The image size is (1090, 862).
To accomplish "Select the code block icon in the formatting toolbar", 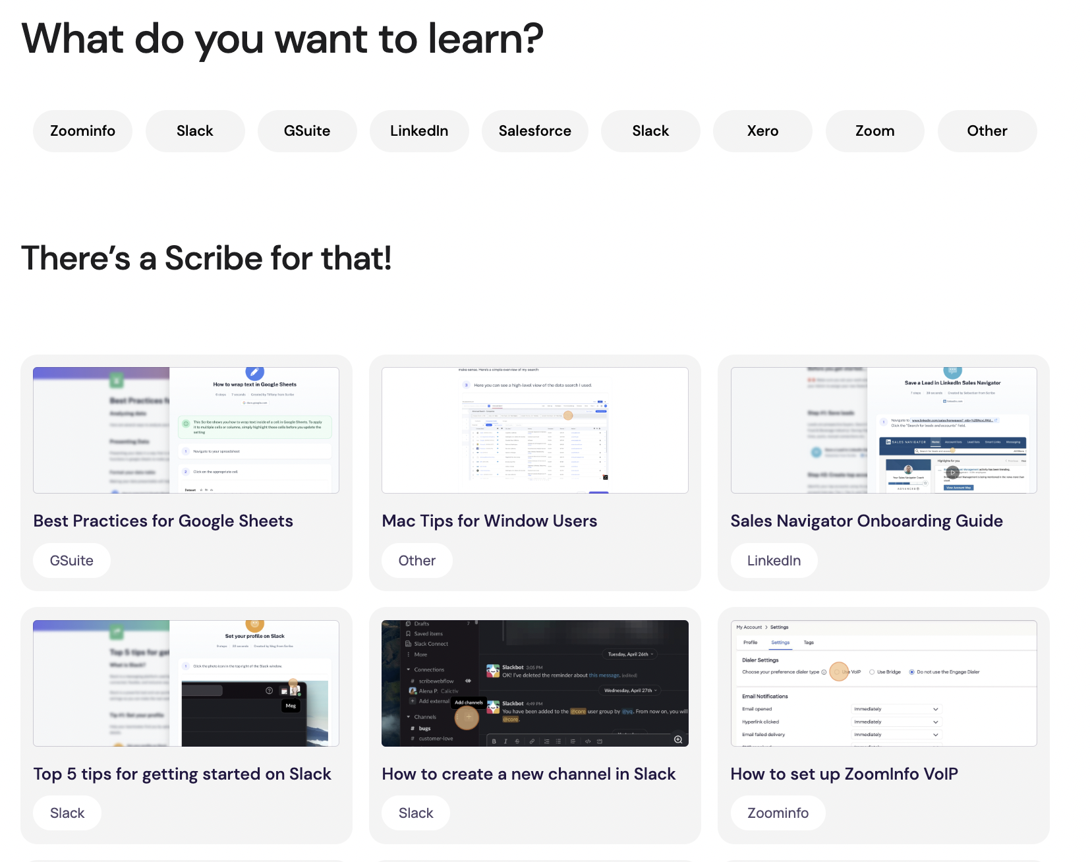I will coord(588,741).
